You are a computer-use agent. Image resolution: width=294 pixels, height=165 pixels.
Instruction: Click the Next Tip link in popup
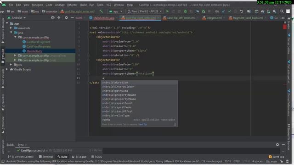(x=143, y=124)
